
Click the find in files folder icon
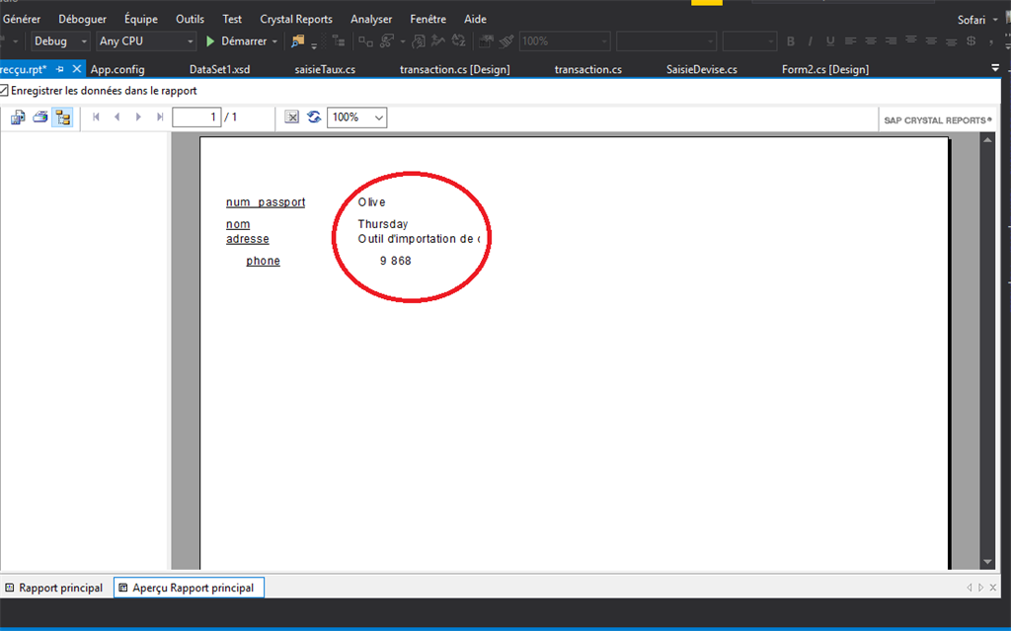tap(297, 41)
